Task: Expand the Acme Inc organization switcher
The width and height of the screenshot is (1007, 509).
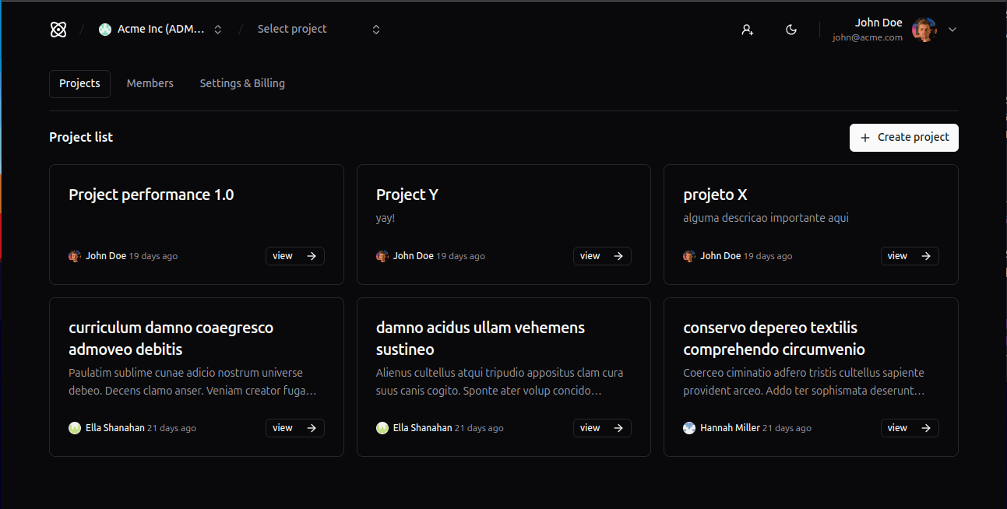Action: point(217,30)
